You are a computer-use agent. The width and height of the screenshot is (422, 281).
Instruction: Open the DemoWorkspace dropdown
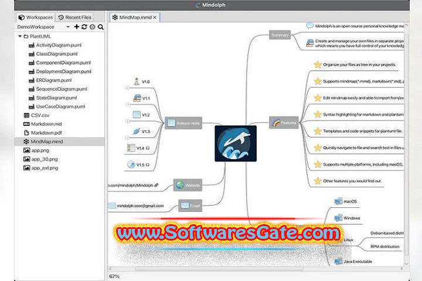[68, 27]
